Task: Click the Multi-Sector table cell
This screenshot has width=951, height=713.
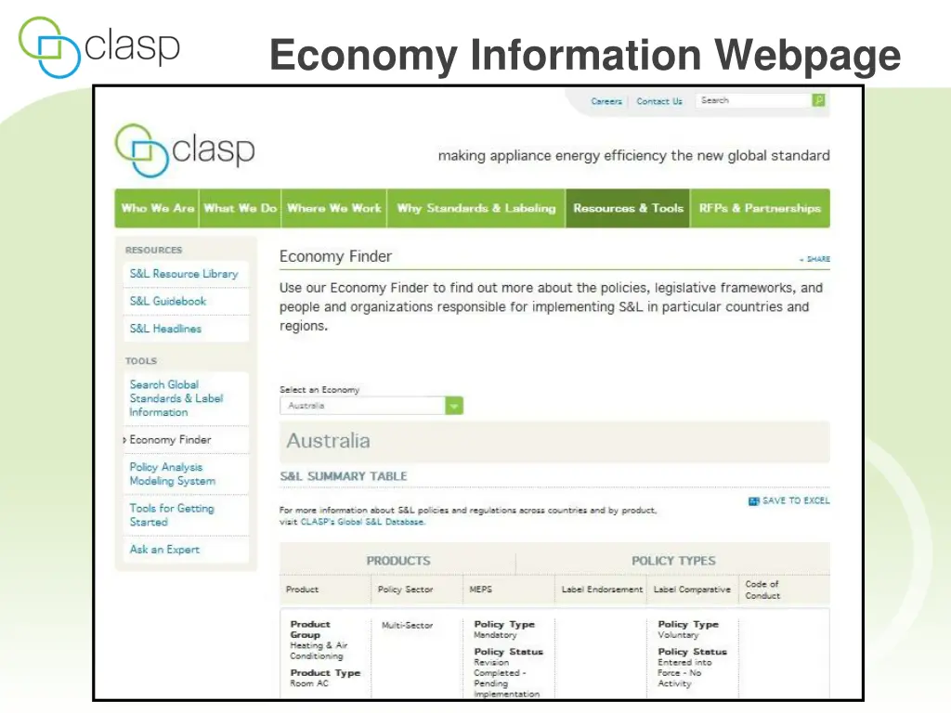Action: (x=407, y=625)
